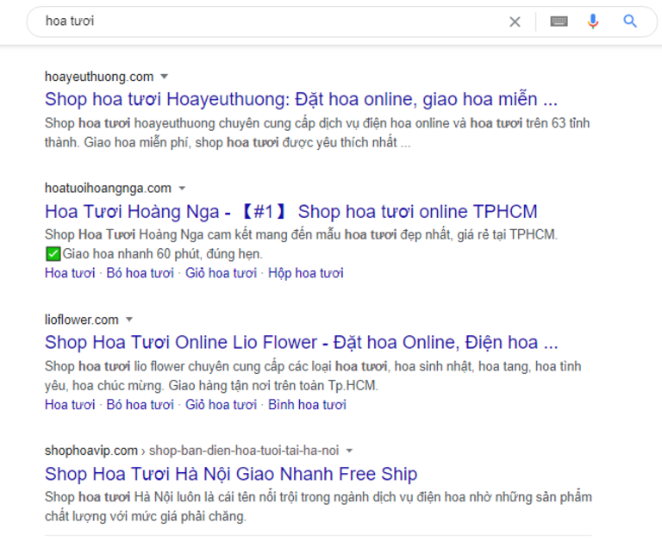Expand dropdown arrow next to lioflower.com
662x541 pixels.
(129, 320)
